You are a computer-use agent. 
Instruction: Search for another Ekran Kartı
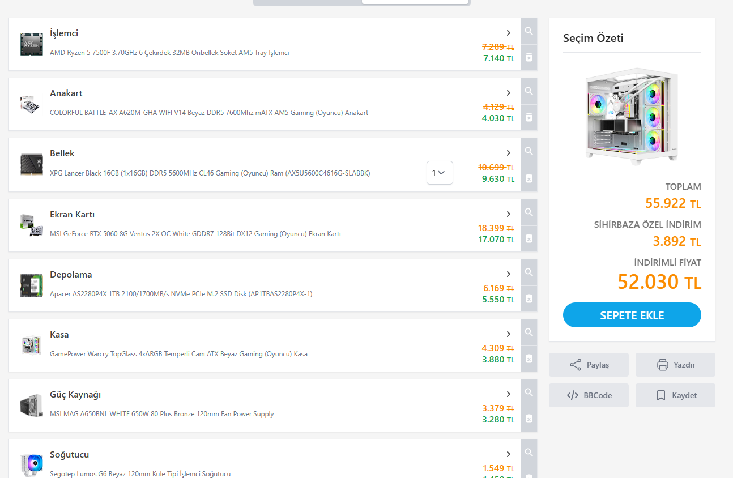[x=529, y=213]
